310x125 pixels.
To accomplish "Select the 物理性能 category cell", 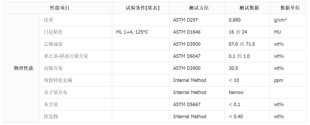I will pyautogui.click(x=22, y=68).
